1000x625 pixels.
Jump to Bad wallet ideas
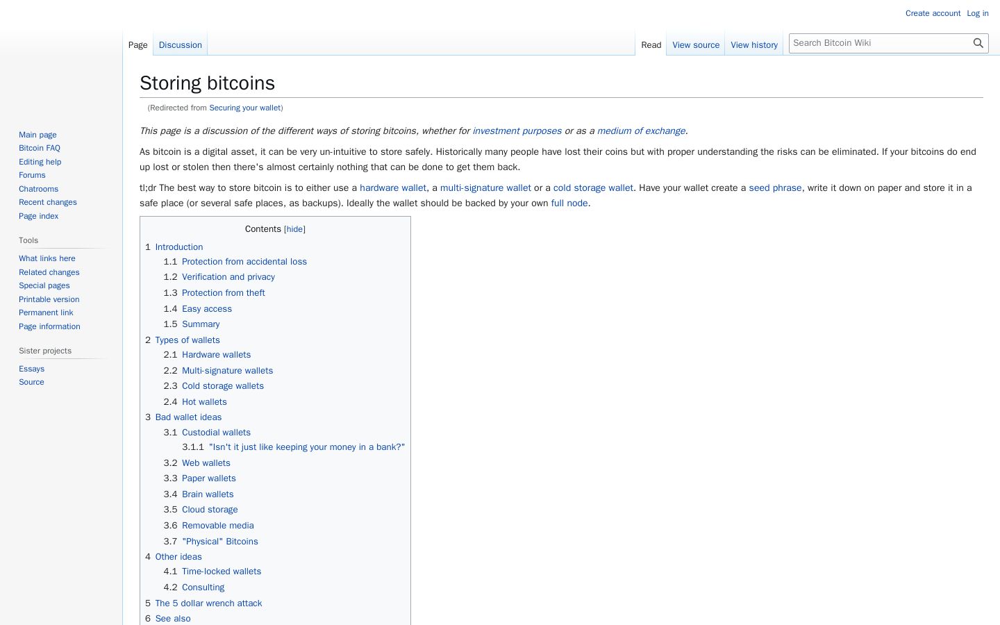click(189, 417)
